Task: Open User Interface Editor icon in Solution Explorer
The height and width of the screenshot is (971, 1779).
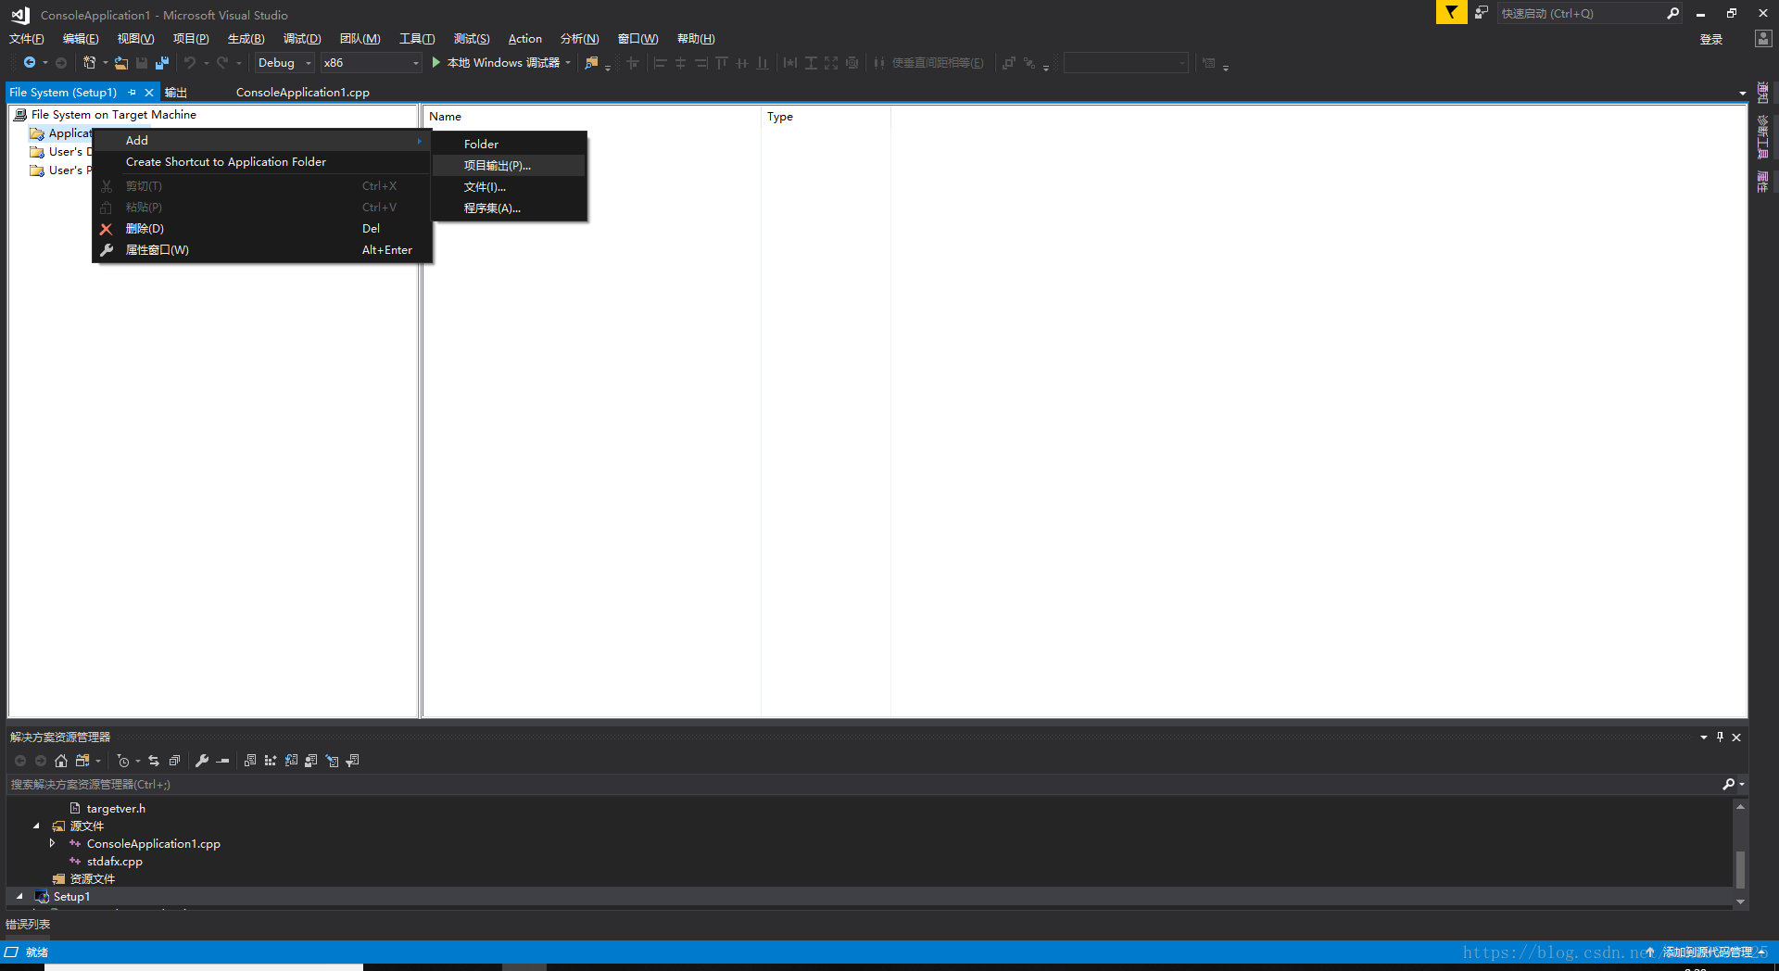Action: point(311,761)
